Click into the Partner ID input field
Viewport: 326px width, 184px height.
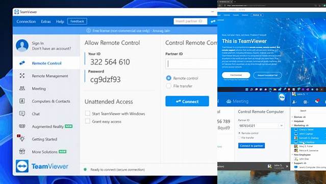pos(191,64)
